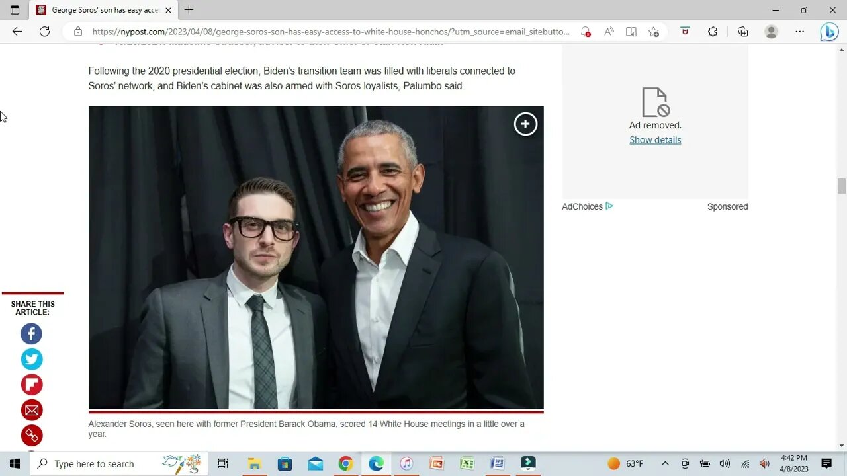Screen dimensions: 847x476
Task: Add this page to favorites
Action: pos(654,31)
